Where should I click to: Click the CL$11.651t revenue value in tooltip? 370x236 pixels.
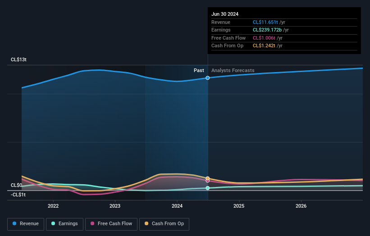click(x=265, y=22)
